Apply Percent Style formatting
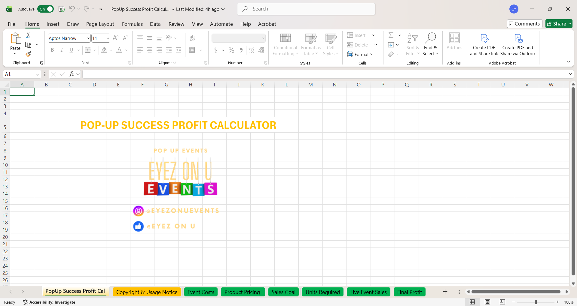Image resolution: width=577 pixels, height=306 pixels. (231, 50)
